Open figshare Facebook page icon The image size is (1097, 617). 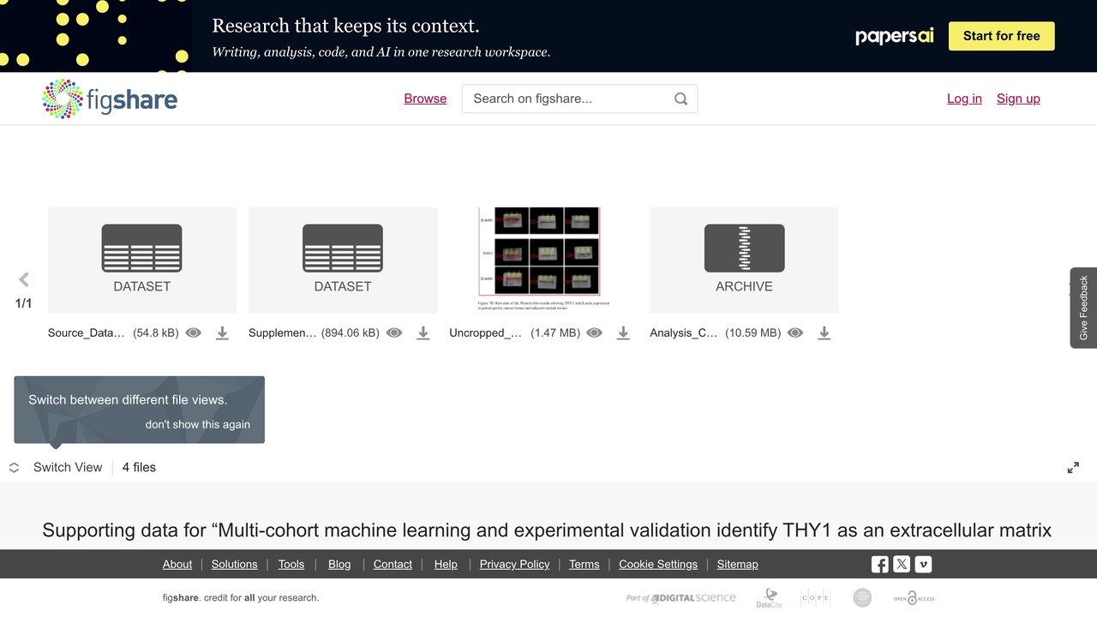[880, 564]
